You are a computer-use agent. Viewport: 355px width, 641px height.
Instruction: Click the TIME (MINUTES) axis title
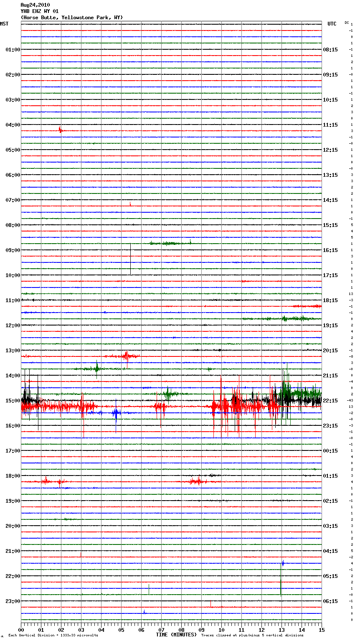(176, 635)
